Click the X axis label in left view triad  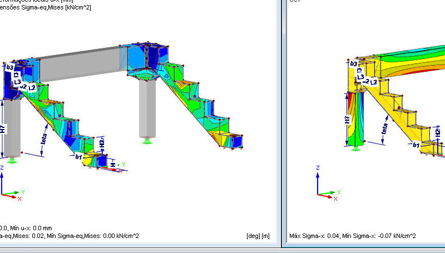(x=19, y=199)
